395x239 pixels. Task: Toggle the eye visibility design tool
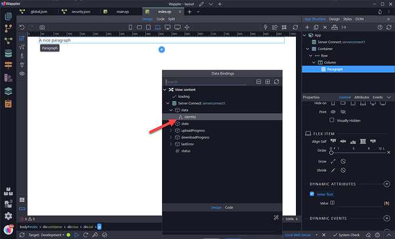click(22, 73)
